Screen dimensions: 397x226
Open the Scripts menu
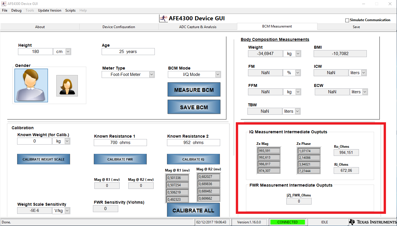[70, 10]
